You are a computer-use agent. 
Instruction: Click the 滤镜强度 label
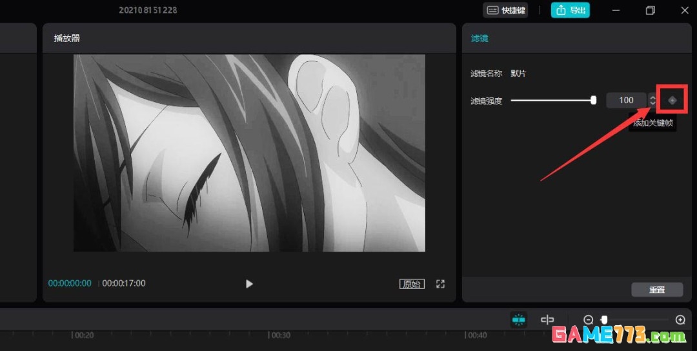tap(487, 101)
